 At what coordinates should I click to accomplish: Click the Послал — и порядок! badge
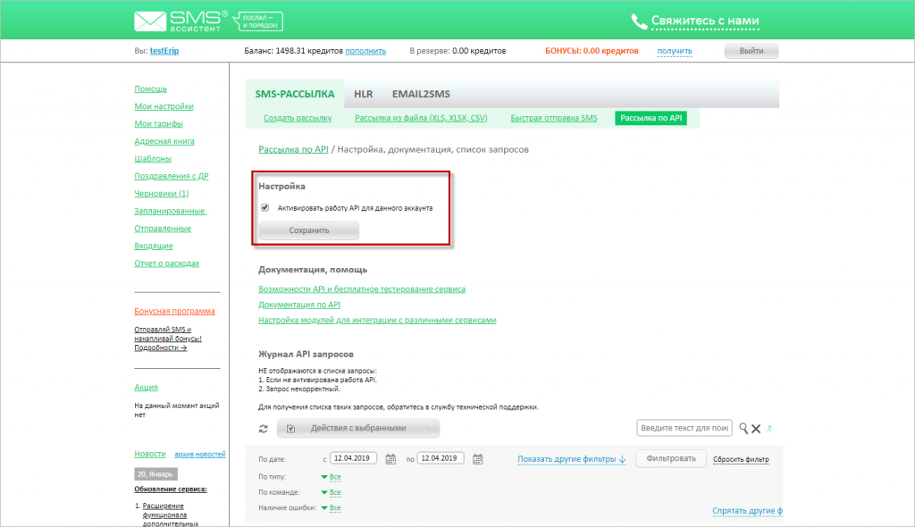point(258,21)
